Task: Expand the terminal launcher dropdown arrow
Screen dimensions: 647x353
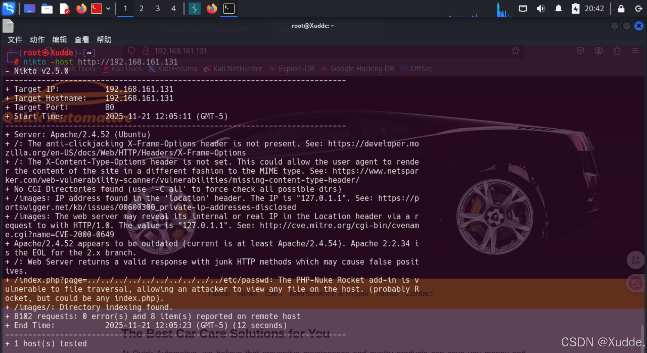Action: pos(108,8)
